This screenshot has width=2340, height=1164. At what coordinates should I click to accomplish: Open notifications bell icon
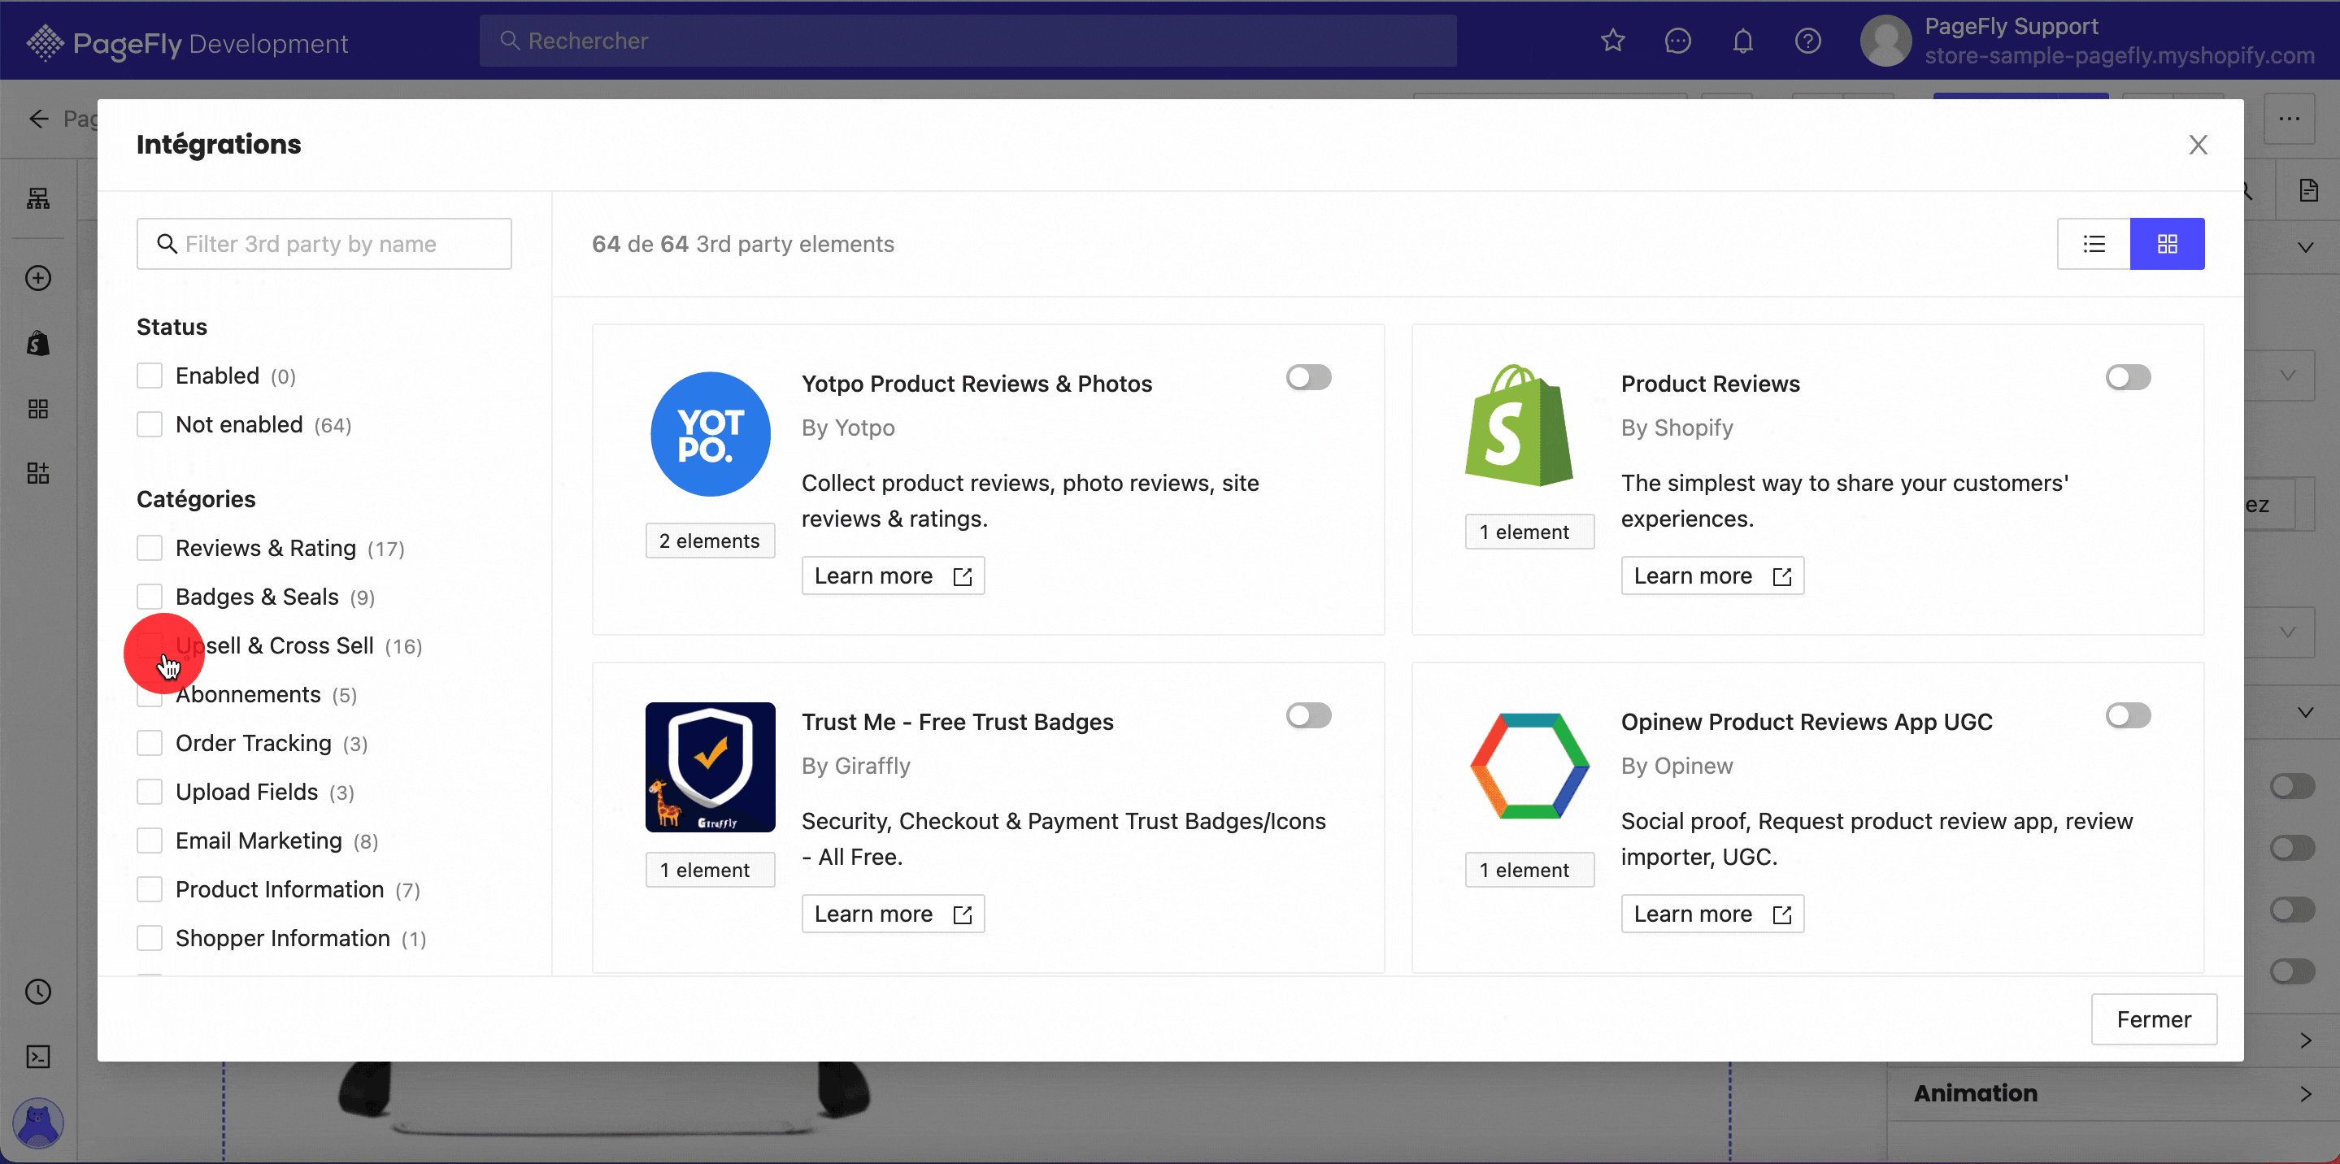pyautogui.click(x=1742, y=41)
